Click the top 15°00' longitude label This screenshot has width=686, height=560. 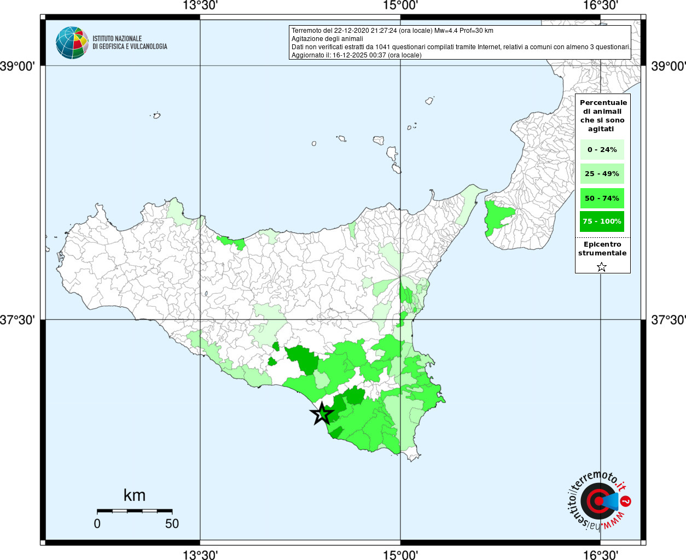point(400,5)
